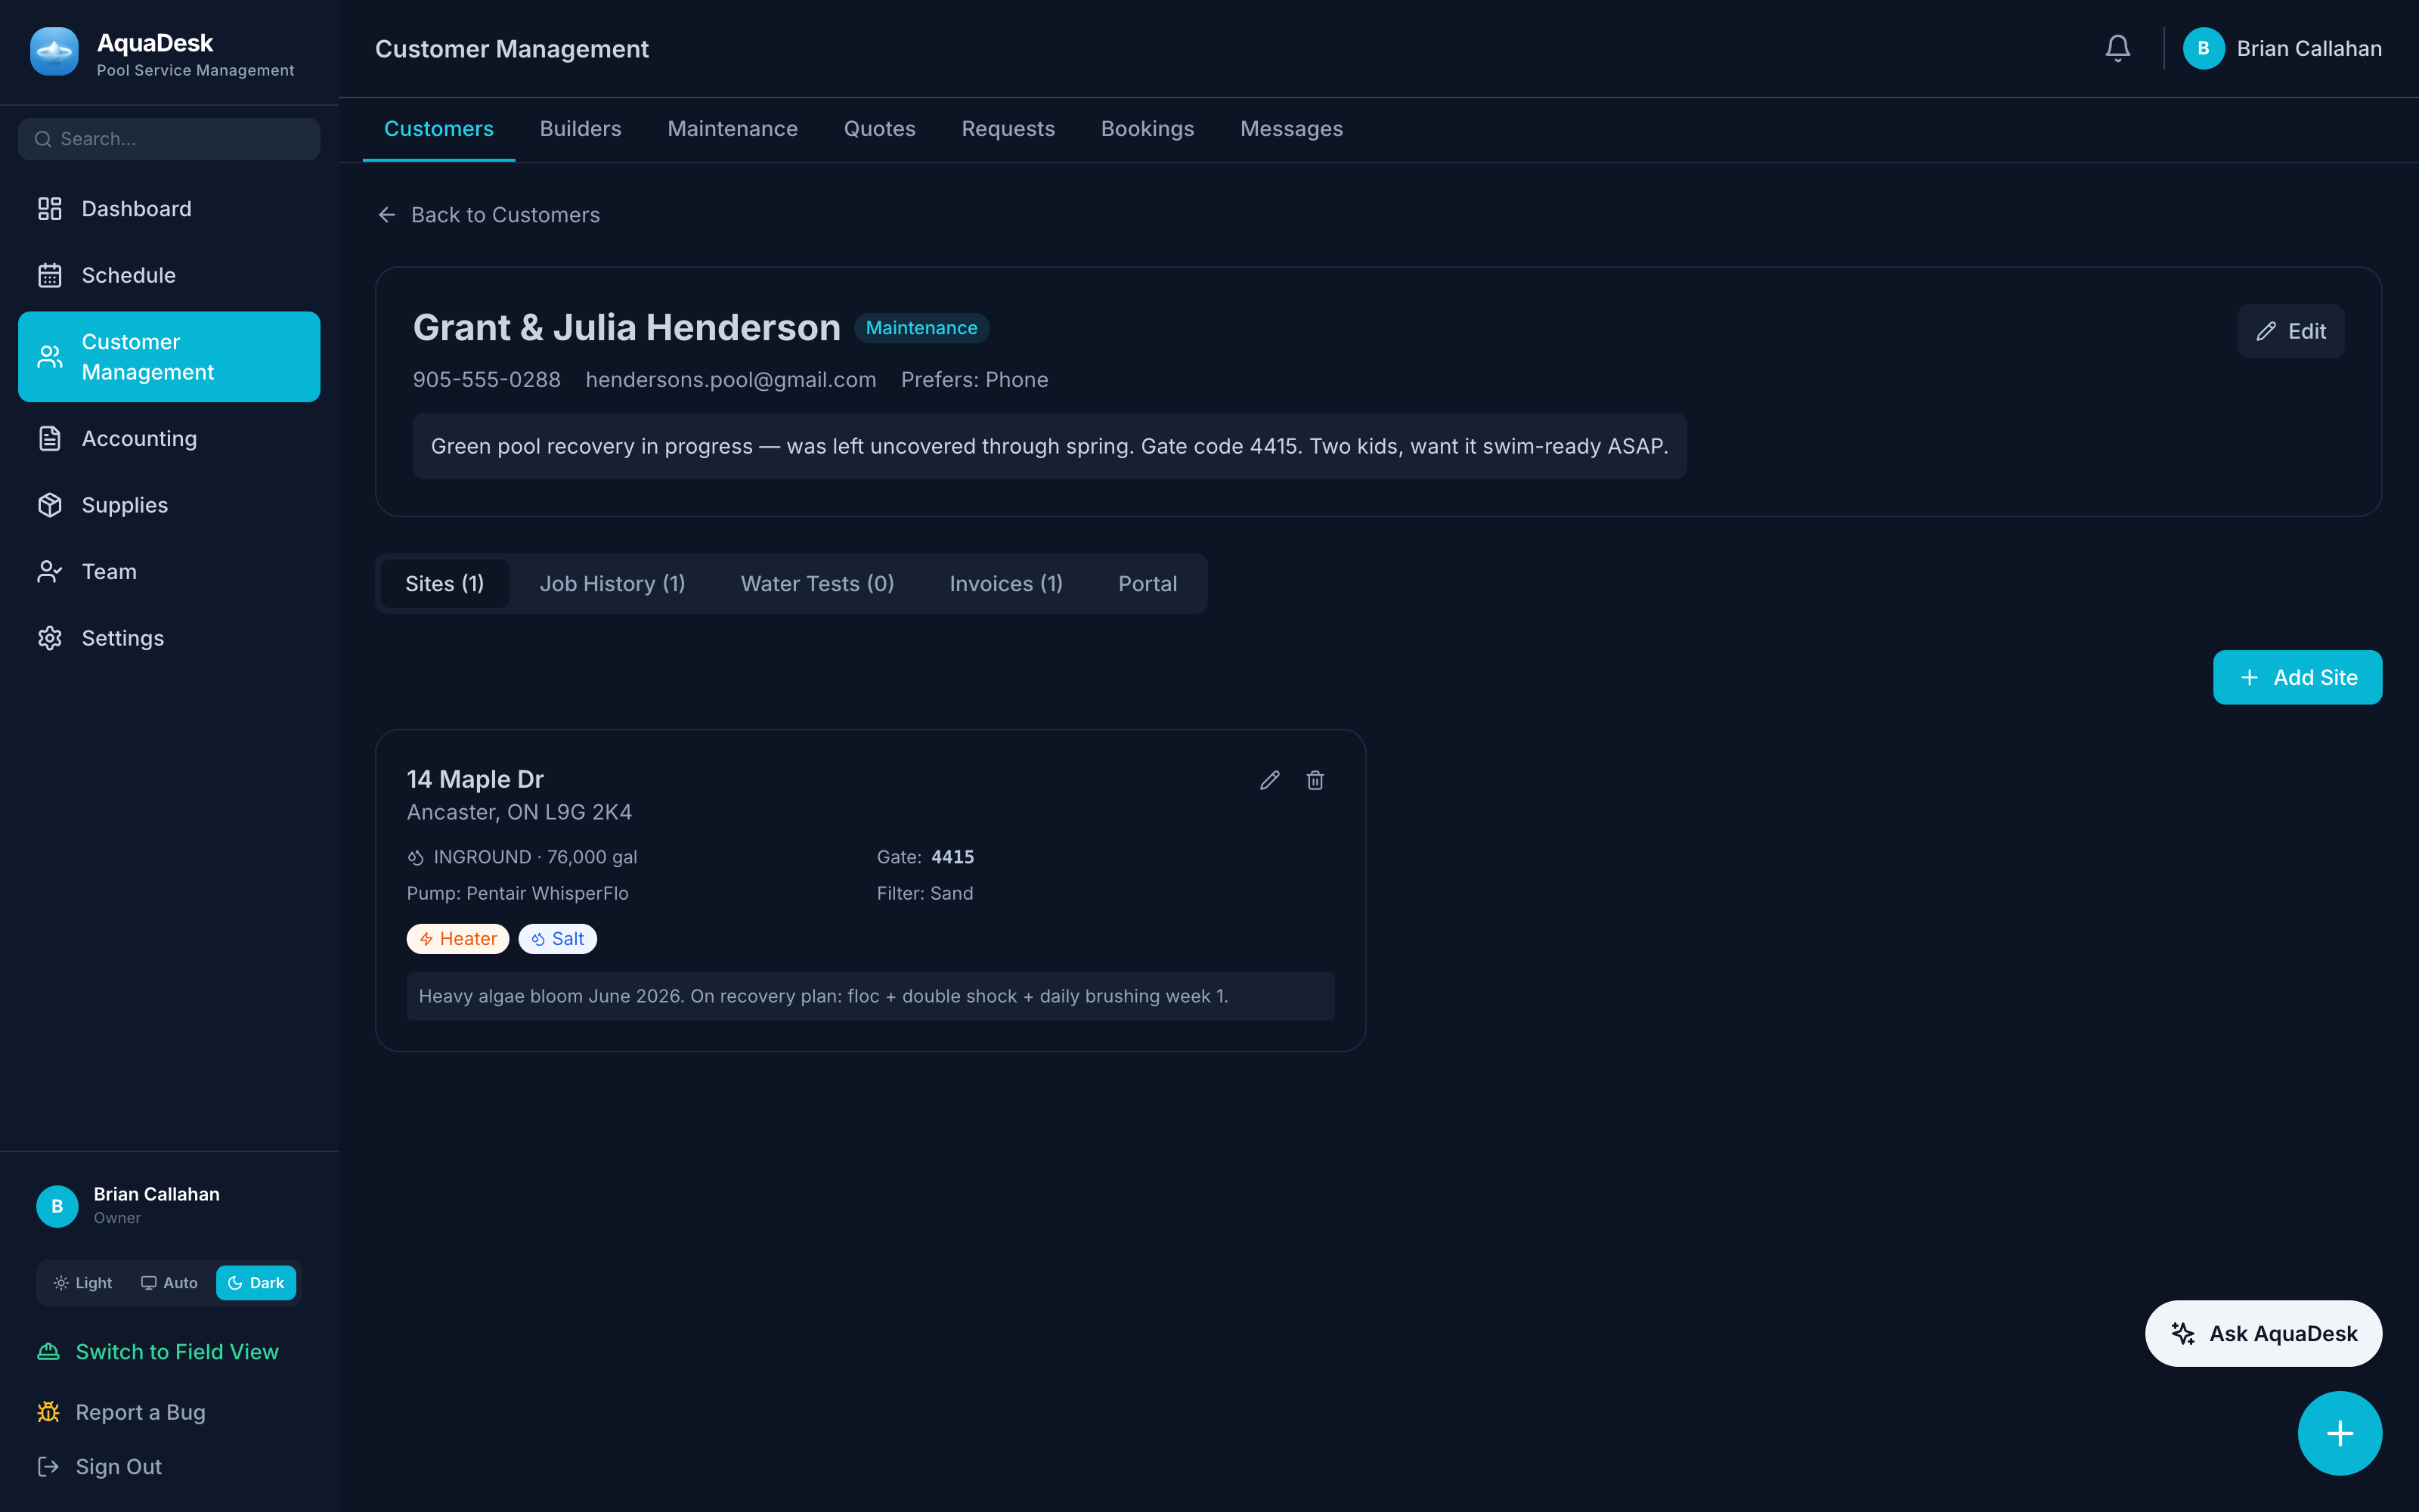Switch to the Customers tab
The width and height of the screenshot is (2419, 1512).
coord(438,129)
